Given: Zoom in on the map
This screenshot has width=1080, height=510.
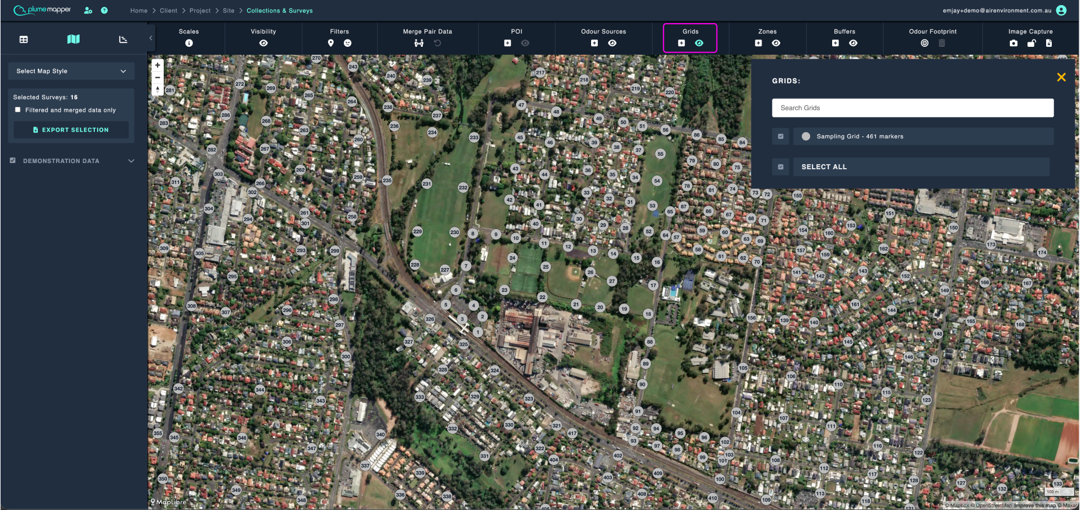Looking at the screenshot, I should [x=158, y=65].
